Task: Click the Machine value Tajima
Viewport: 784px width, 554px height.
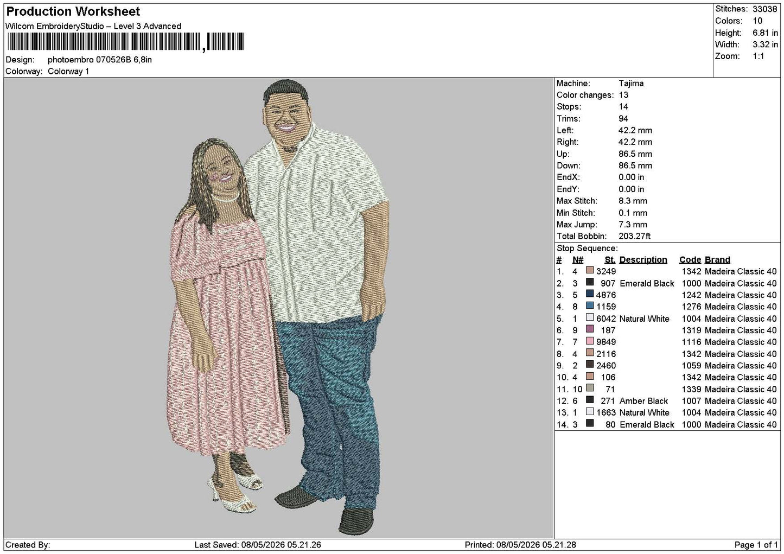Action: point(631,84)
